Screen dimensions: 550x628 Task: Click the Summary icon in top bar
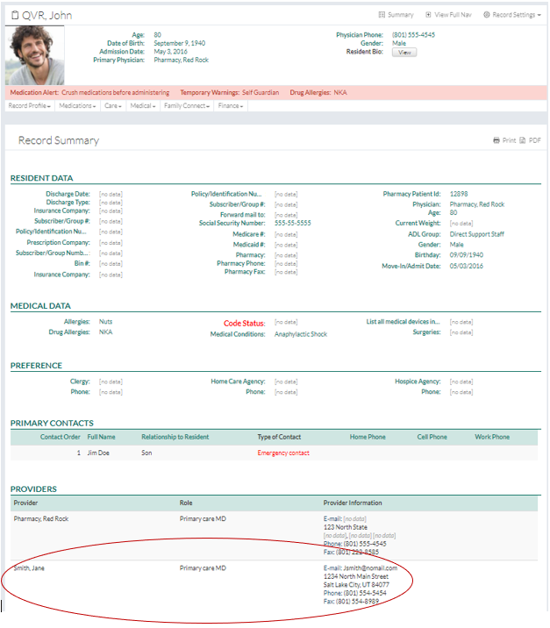tap(382, 15)
